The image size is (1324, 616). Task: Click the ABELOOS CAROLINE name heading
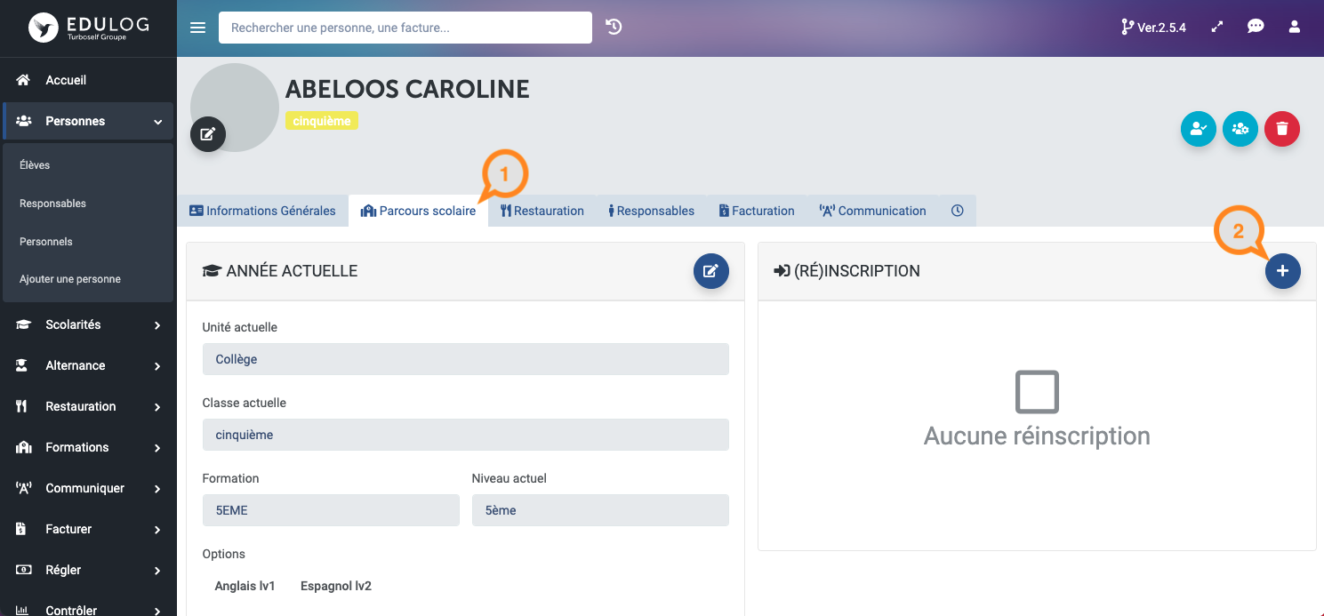pyautogui.click(x=407, y=89)
